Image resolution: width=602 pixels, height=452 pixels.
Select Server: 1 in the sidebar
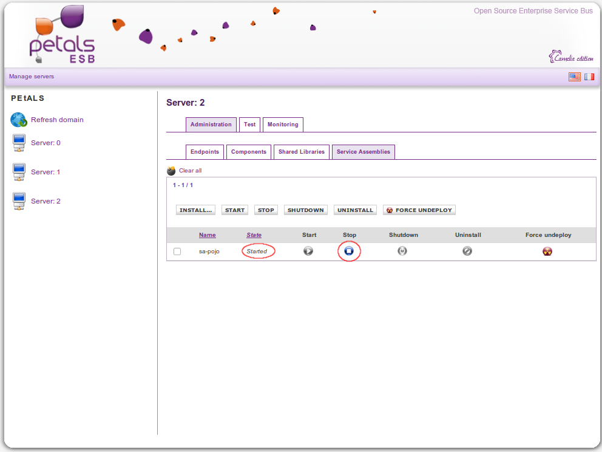(x=46, y=172)
